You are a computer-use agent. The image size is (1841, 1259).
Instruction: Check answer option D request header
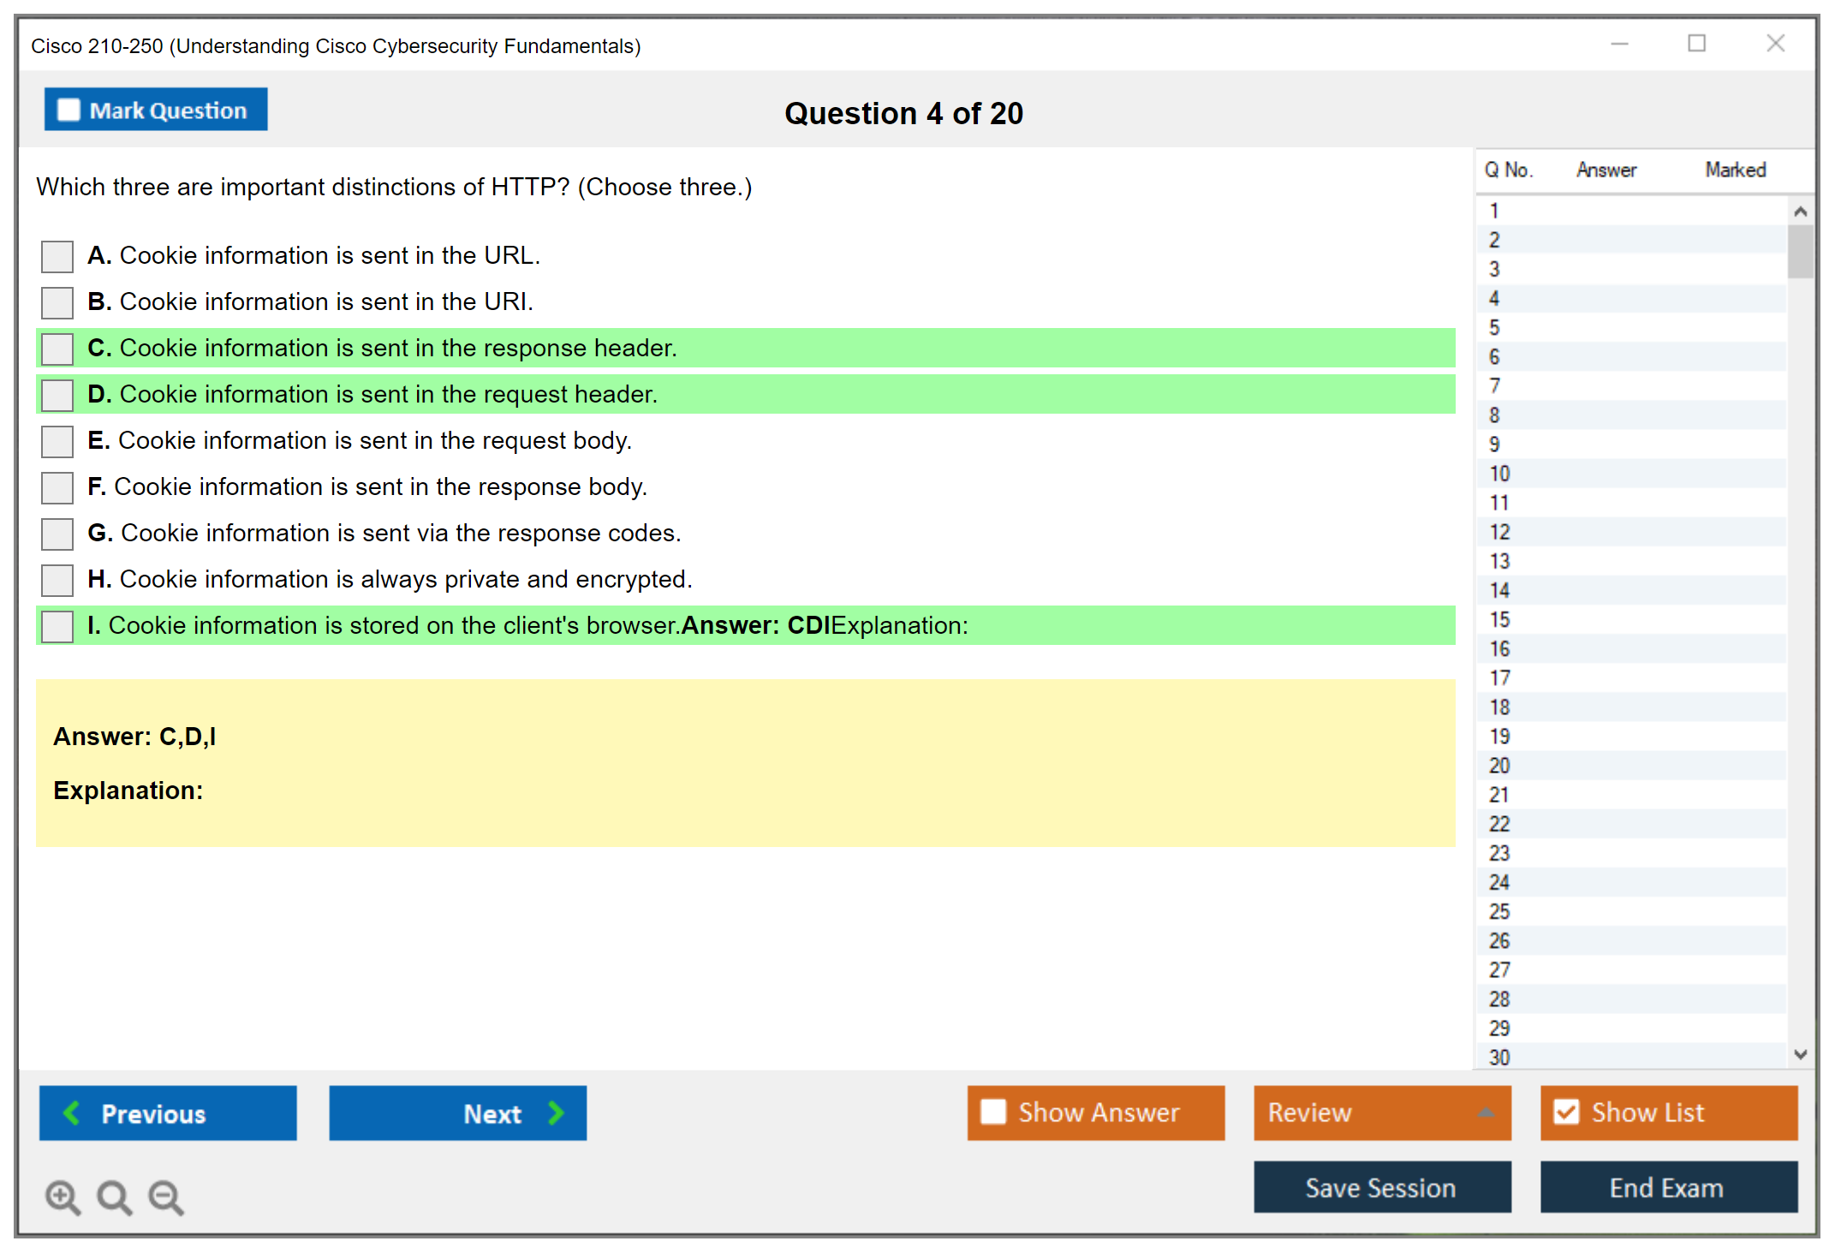click(57, 395)
